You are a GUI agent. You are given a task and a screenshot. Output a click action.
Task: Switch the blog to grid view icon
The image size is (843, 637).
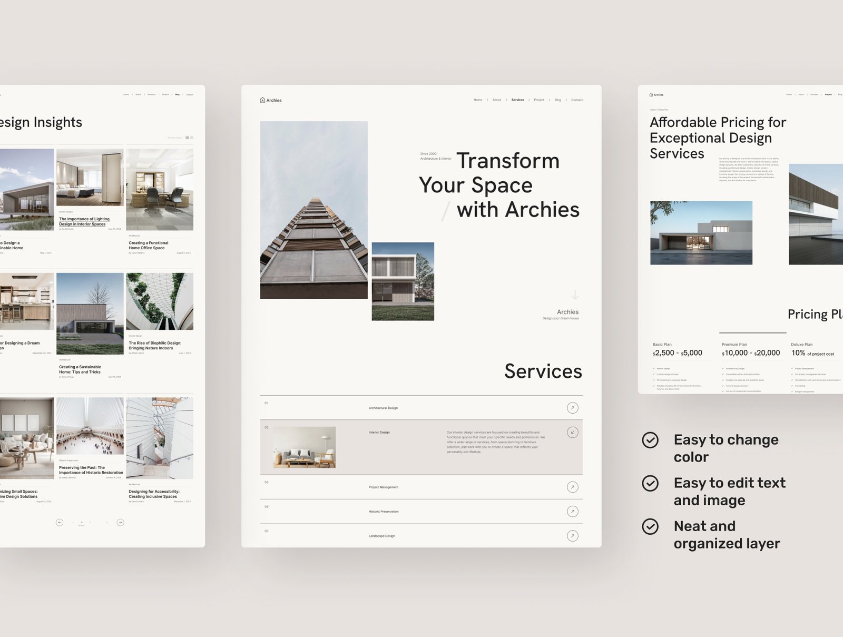click(x=187, y=138)
